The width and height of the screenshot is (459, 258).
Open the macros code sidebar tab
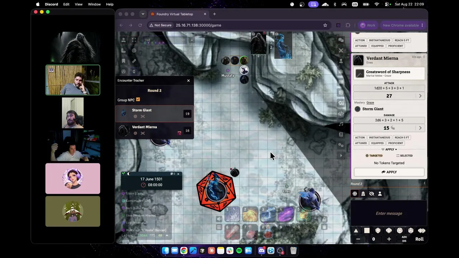pos(341,114)
